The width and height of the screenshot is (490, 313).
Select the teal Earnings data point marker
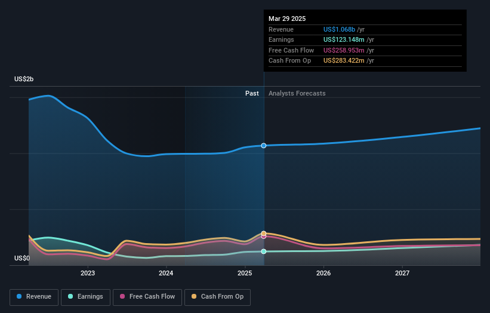264,251
